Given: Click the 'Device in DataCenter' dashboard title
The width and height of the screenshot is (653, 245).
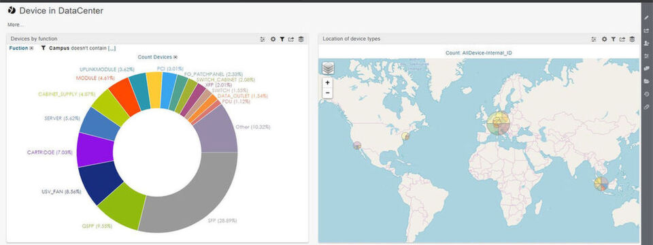Looking at the screenshot, I should click(61, 11).
